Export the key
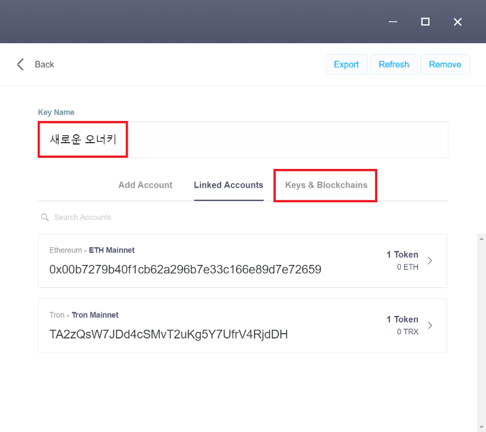 click(x=346, y=64)
